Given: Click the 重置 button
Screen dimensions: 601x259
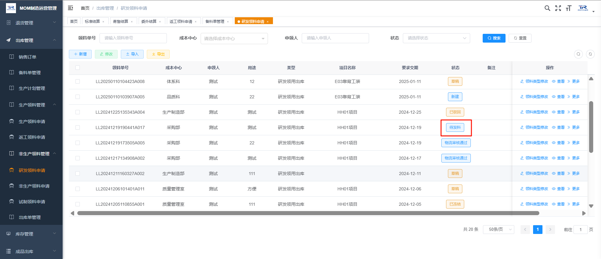Looking at the screenshot, I should coord(520,38).
